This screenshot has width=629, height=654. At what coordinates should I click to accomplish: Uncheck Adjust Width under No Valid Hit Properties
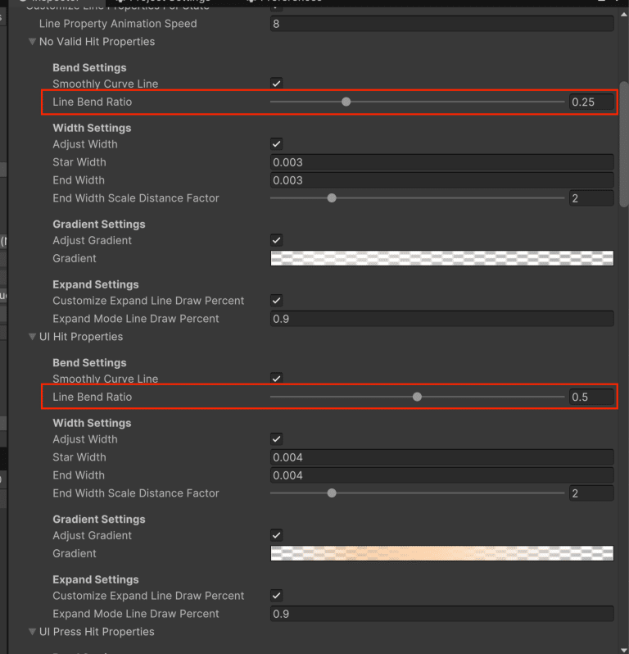tap(277, 144)
